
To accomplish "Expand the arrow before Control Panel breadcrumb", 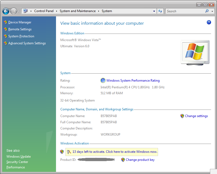I will point(31,11).
